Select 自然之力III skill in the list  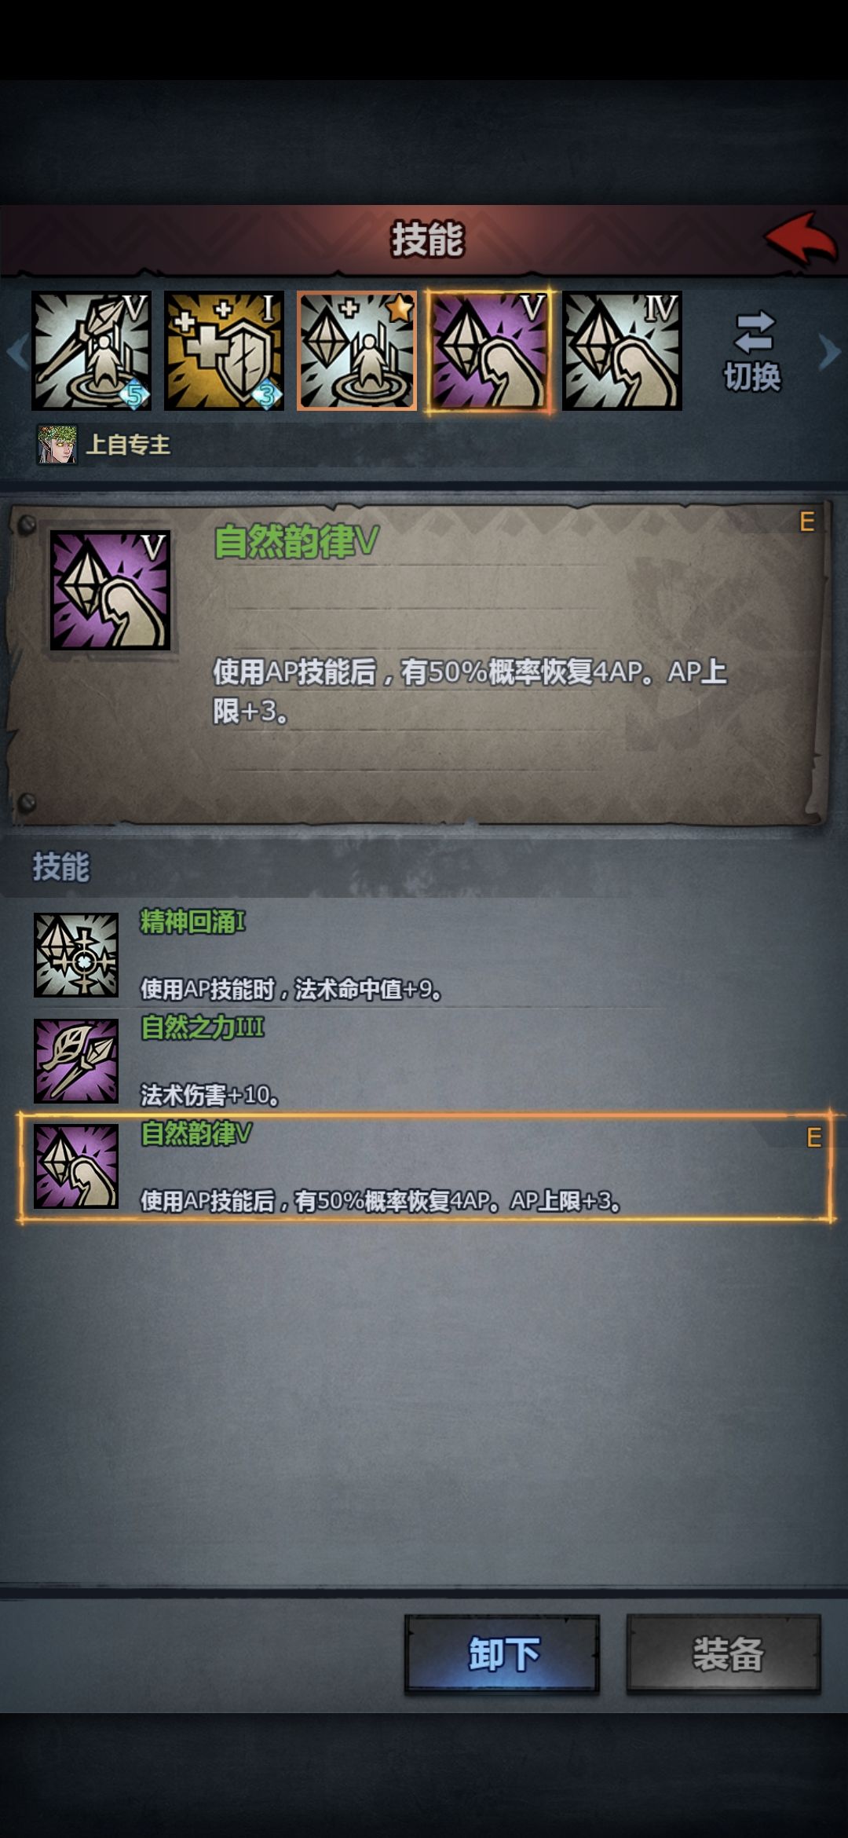pos(424,1060)
